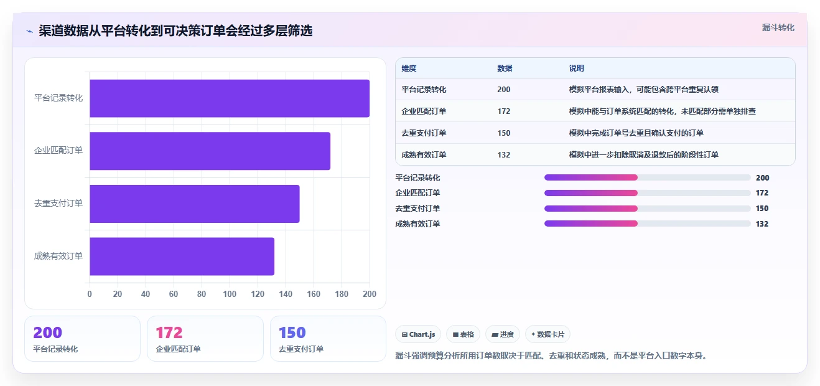Click the 漏斗转化 label in the header
The image size is (820, 386).
coord(778,27)
